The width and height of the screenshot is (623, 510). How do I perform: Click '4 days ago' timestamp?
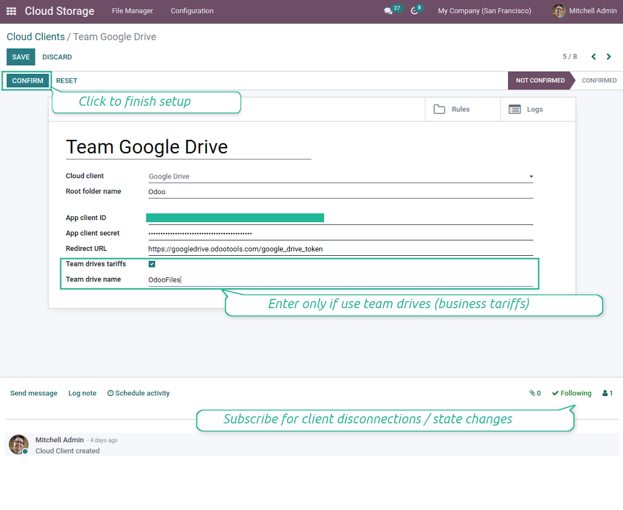point(104,441)
